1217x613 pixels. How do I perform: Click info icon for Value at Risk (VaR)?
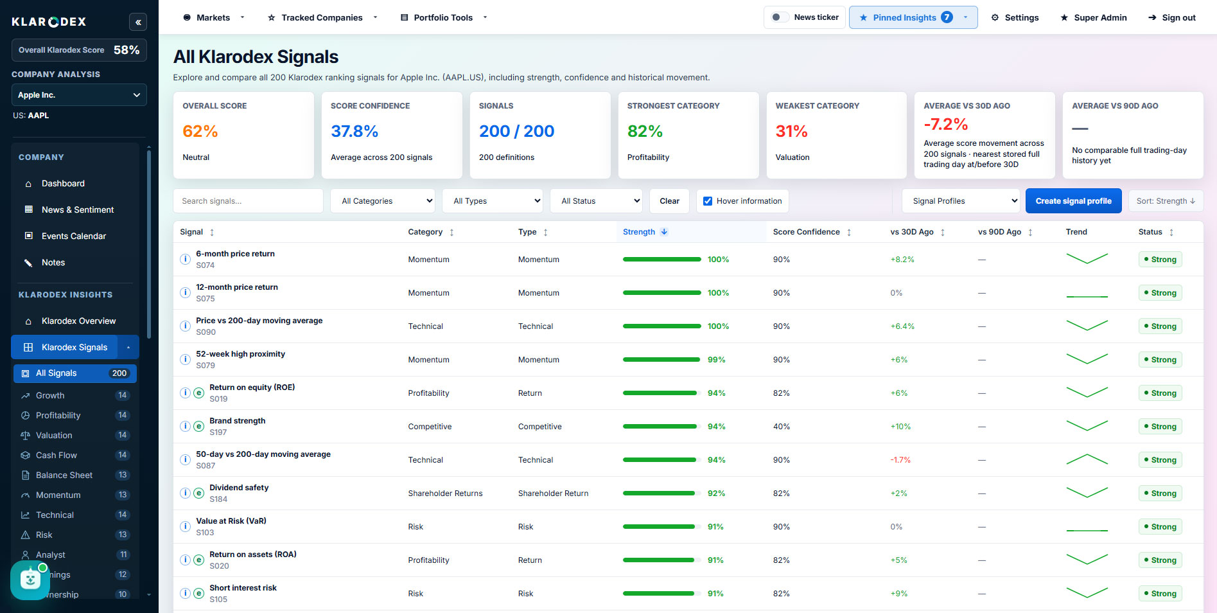coord(185,527)
